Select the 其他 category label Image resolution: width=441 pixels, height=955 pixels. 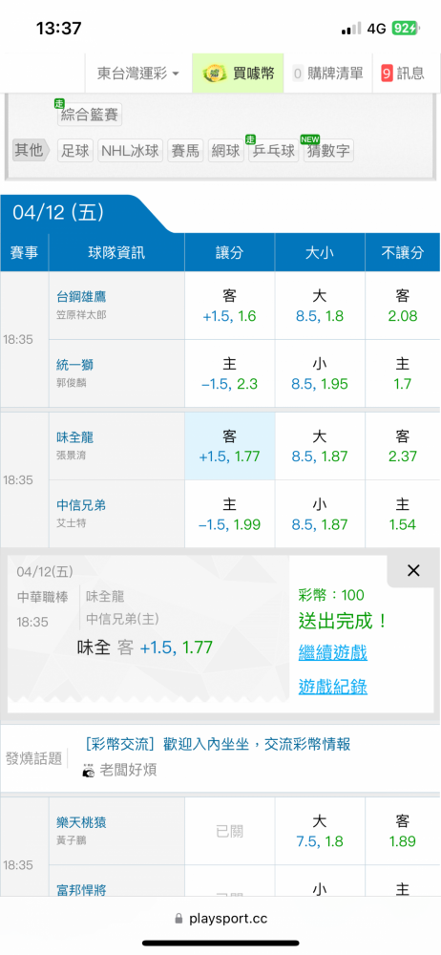coord(31,150)
